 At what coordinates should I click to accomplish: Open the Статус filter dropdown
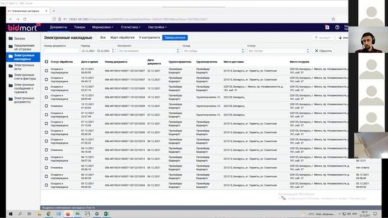coord(279,51)
